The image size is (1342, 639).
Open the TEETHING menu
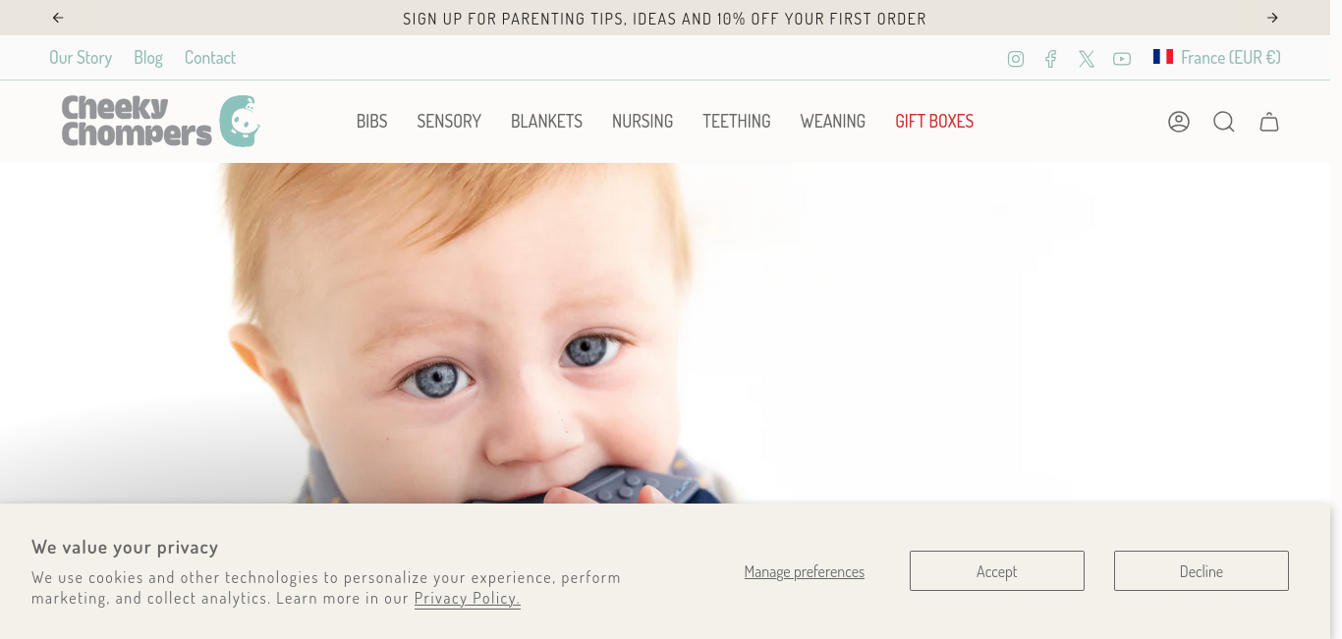pos(737,122)
